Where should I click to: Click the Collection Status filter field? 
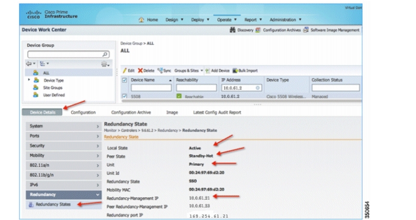coord(335,88)
